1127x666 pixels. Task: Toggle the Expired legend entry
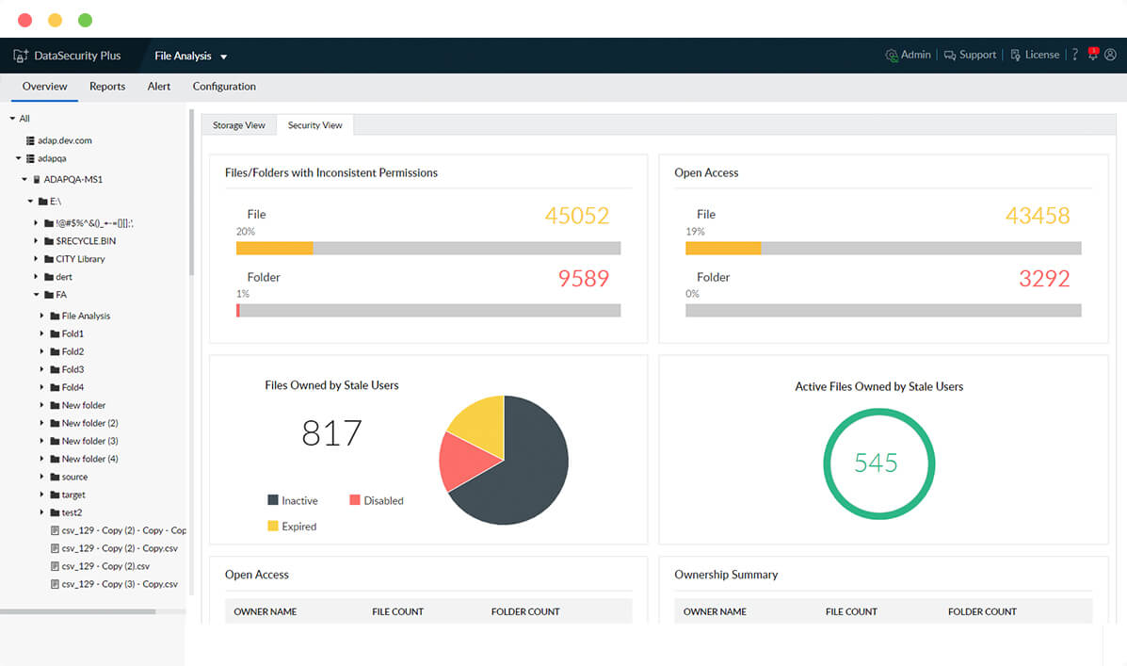292,526
